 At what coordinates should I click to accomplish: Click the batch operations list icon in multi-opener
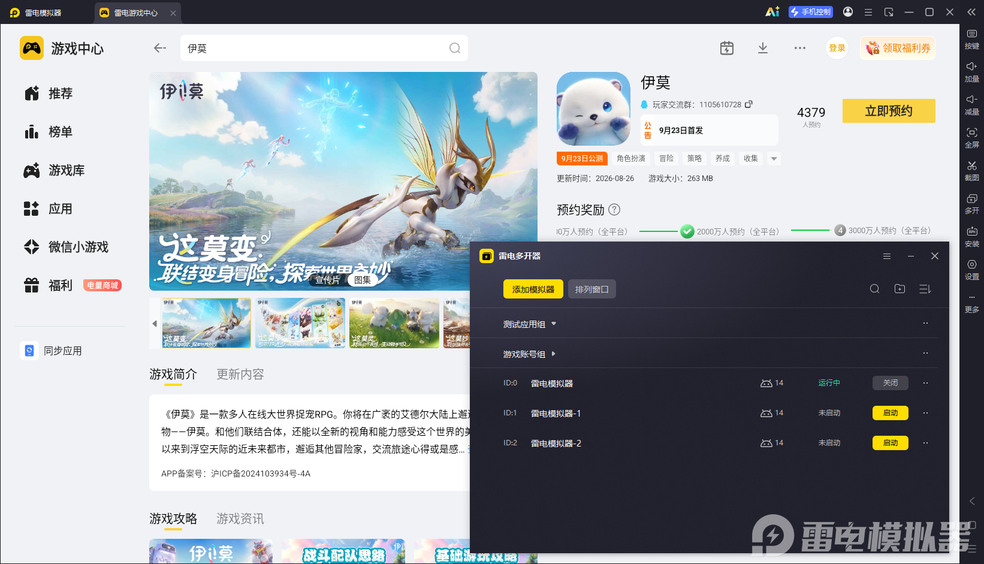click(925, 289)
